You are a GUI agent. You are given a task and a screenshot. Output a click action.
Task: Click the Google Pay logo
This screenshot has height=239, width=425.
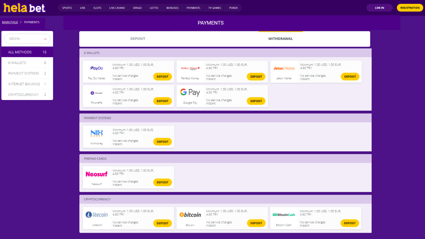pyautogui.click(x=190, y=92)
